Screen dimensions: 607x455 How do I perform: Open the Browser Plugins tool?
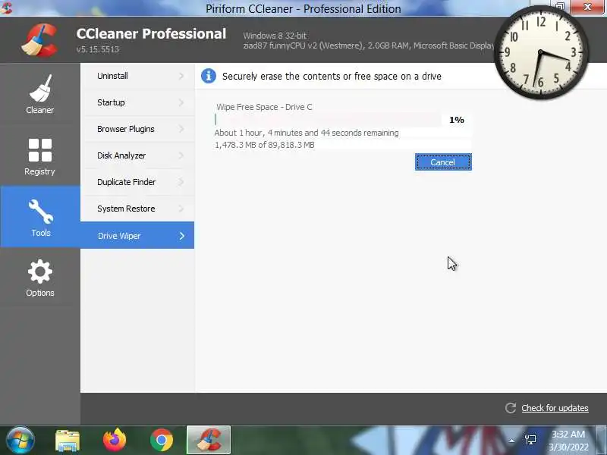[137, 129]
